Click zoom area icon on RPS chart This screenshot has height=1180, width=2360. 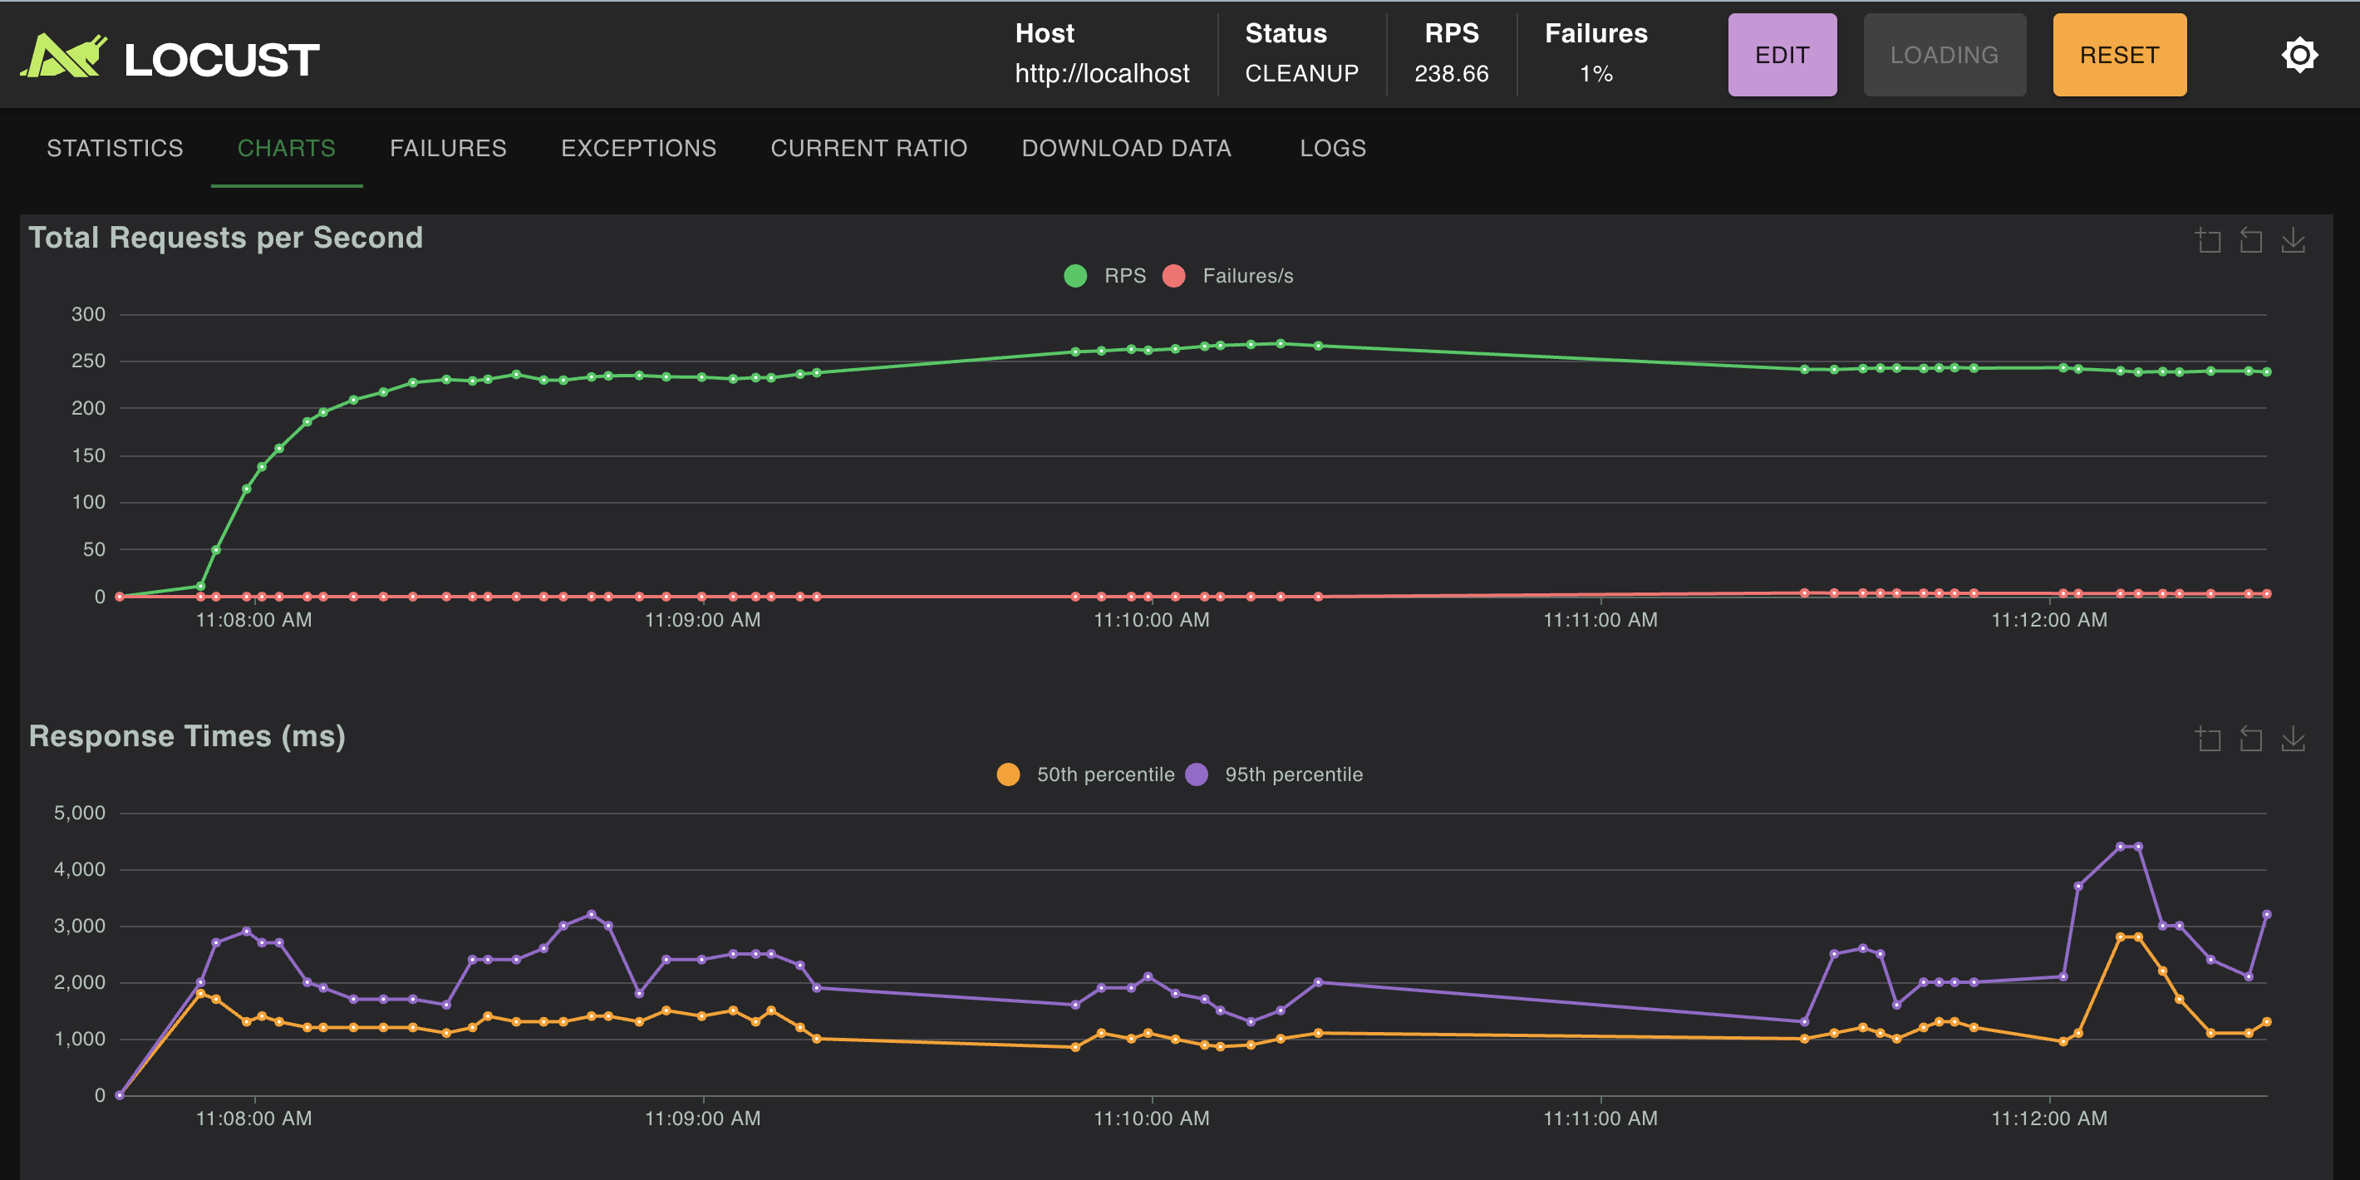point(2208,240)
